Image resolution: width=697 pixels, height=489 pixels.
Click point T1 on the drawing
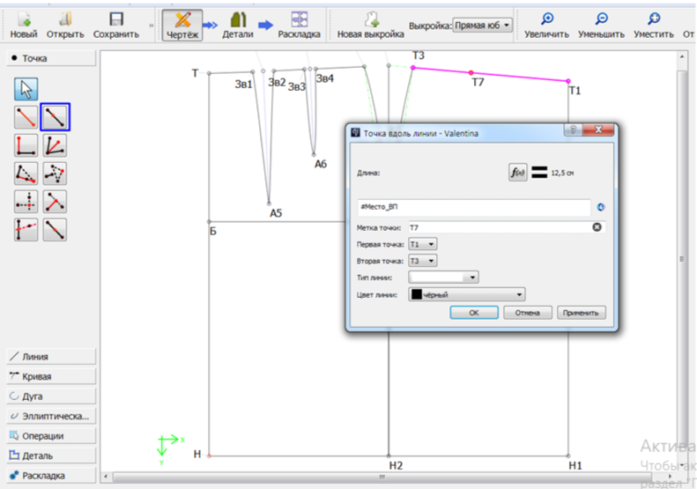coord(568,81)
